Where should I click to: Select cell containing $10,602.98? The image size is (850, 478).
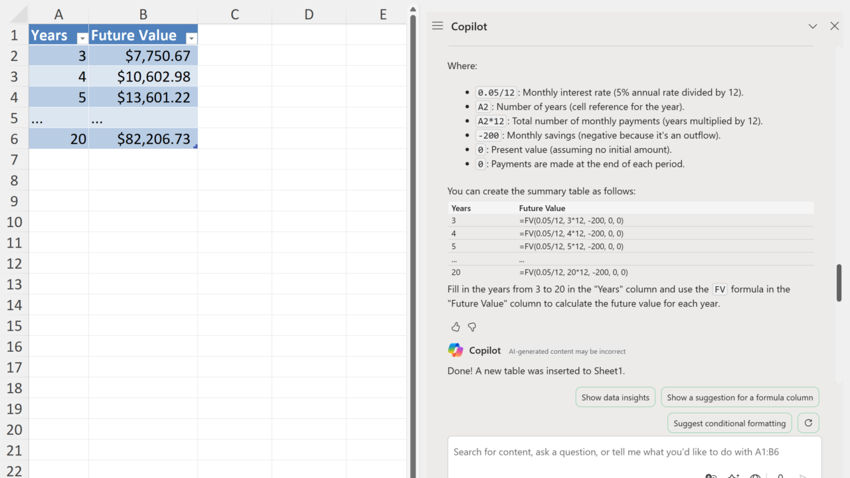pyautogui.click(x=143, y=76)
